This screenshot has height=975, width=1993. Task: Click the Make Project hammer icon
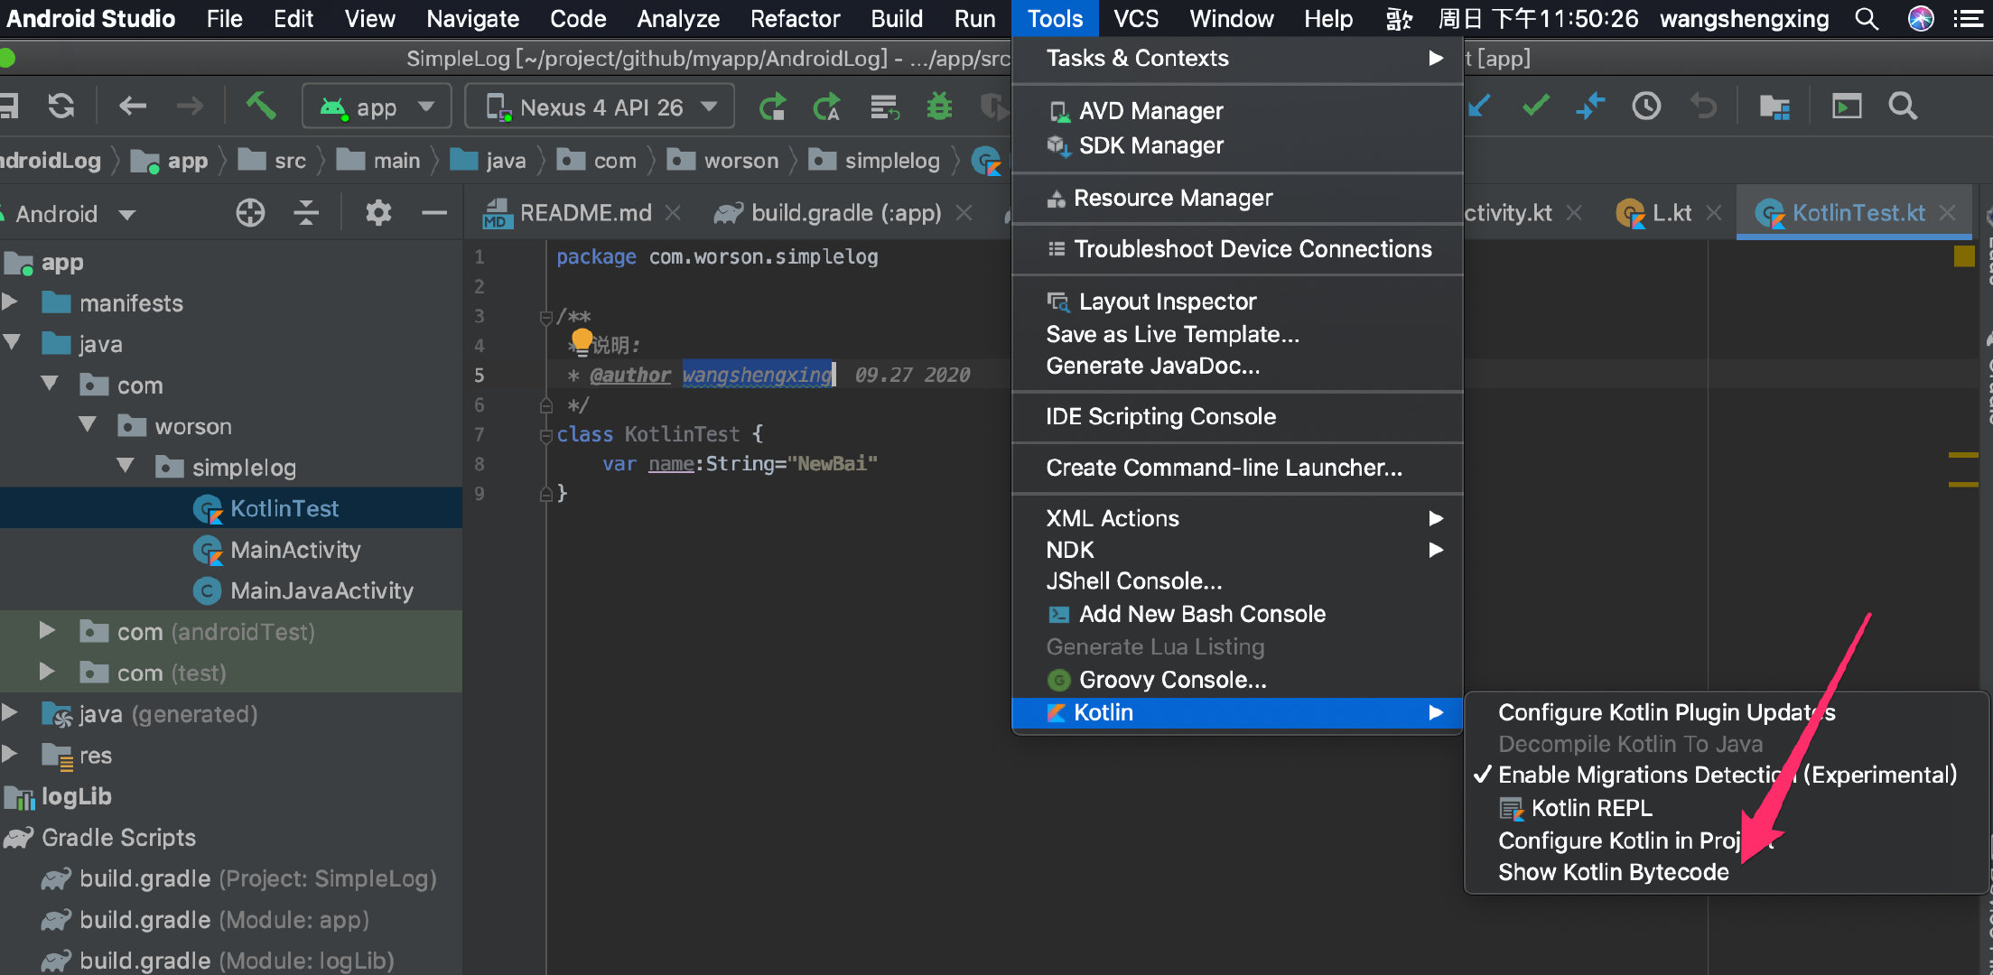261,107
